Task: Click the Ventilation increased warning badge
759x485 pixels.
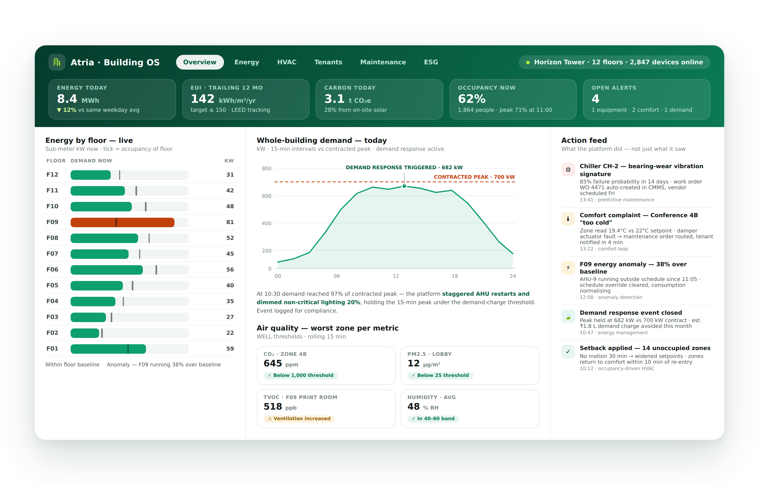Action: coord(299,419)
